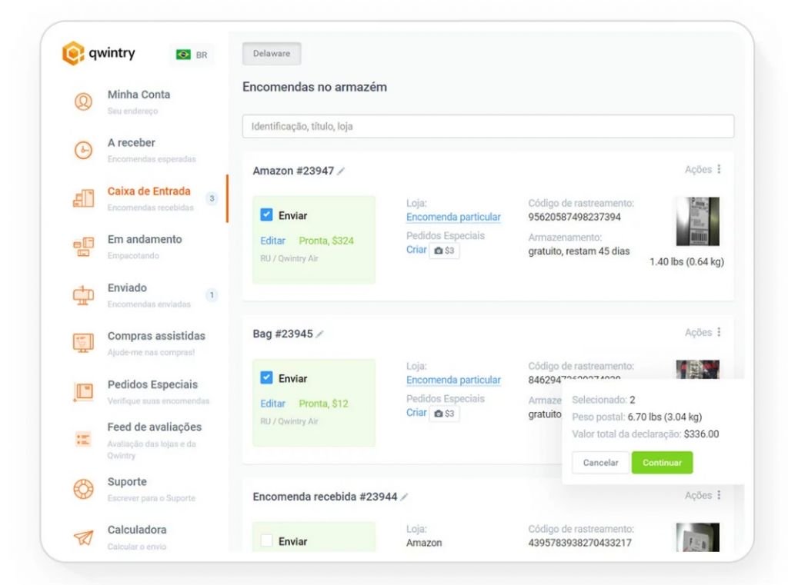Click pencil icon beside Bag #23945
The width and height of the screenshot is (788, 585).
pyautogui.click(x=319, y=334)
